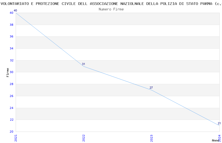
Task: Pick the 2023 year label on x-axis
Action: (x=152, y=138)
